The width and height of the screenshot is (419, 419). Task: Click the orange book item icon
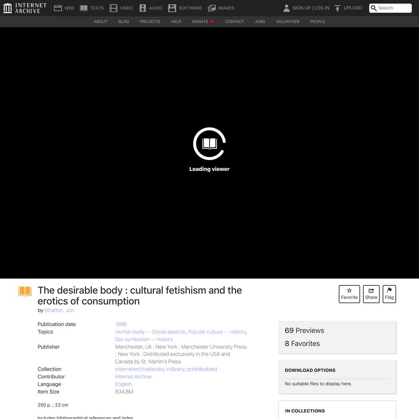coord(25,291)
